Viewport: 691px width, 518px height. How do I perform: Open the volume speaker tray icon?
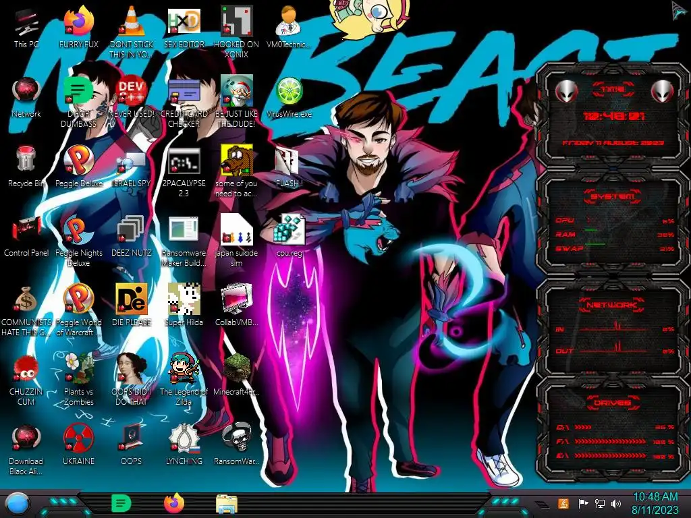coord(616,503)
